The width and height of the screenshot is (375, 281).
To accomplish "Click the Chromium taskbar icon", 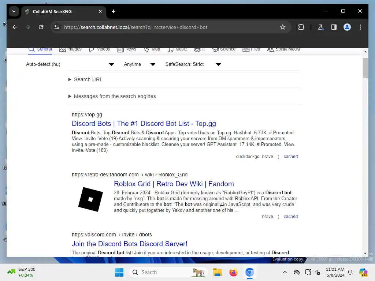I will (x=249, y=272).
